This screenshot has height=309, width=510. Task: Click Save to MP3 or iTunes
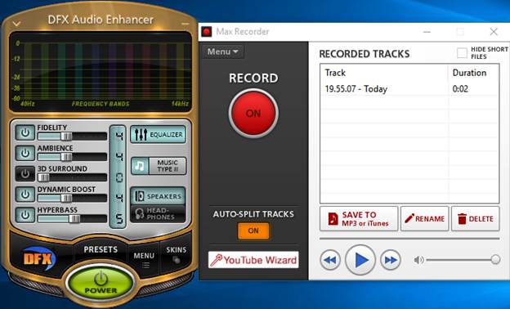359,218
